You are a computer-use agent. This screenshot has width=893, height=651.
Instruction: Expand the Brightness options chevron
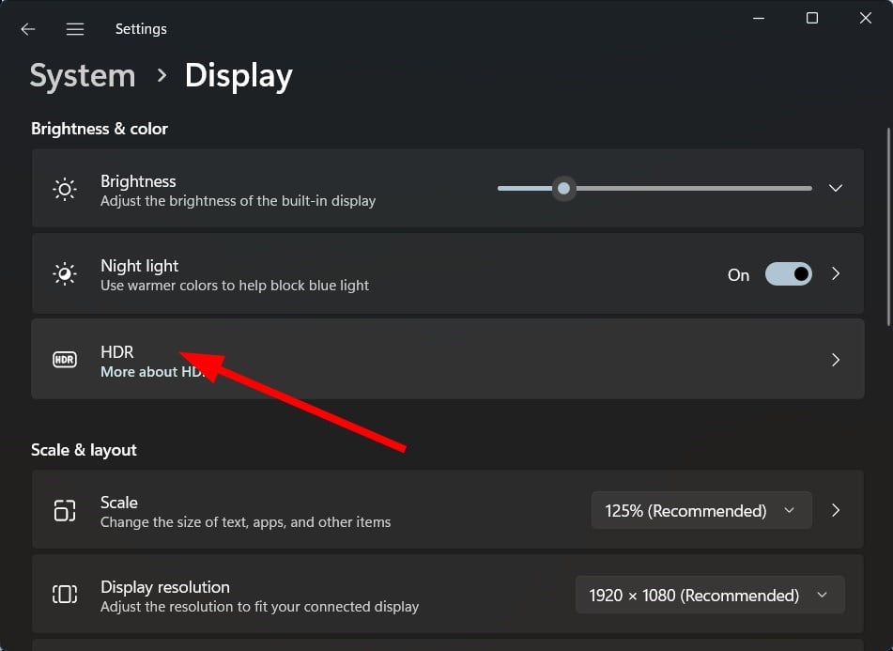pyautogui.click(x=836, y=188)
